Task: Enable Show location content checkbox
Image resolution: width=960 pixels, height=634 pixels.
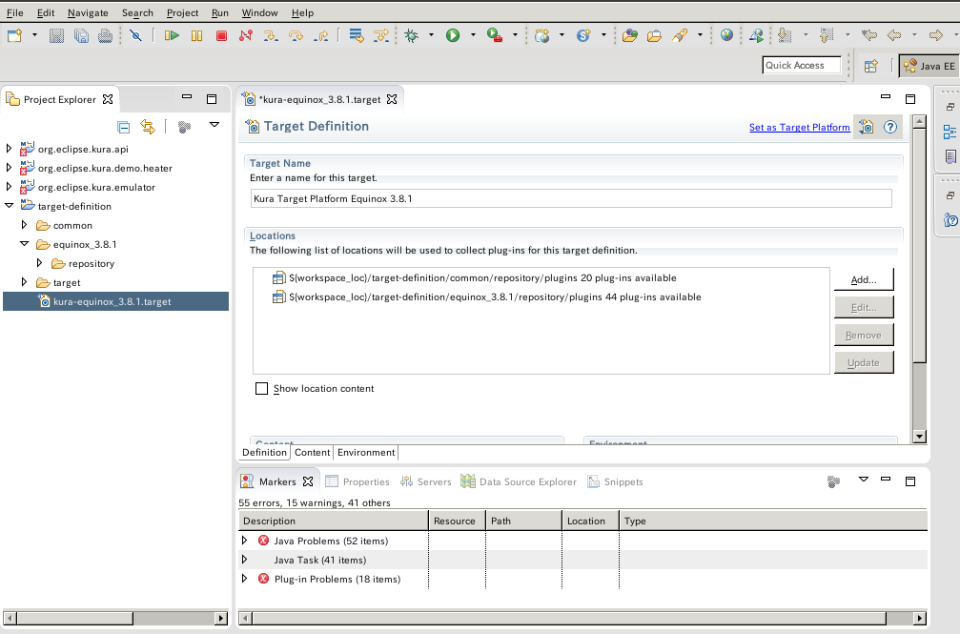Action: (x=261, y=388)
